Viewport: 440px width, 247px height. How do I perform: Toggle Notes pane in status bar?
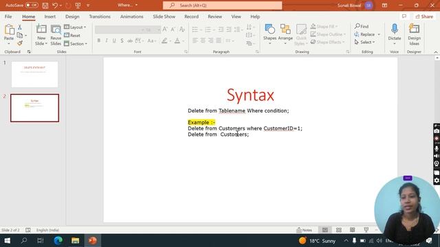coord(304,230)
